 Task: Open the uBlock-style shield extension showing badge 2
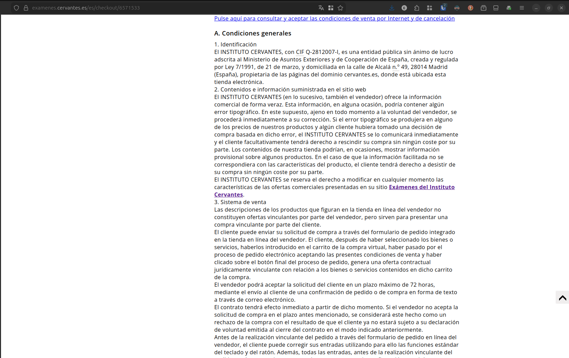coord(443,8)
